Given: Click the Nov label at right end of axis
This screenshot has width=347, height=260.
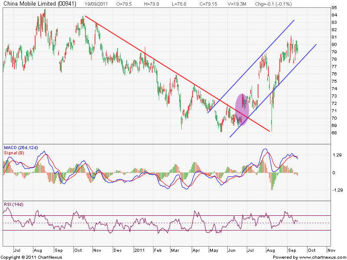Looking at the screenshot, I should pyautogui.click(x=331, y=250).
